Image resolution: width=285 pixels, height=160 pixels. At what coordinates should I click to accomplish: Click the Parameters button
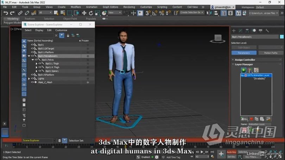[244, 53]
